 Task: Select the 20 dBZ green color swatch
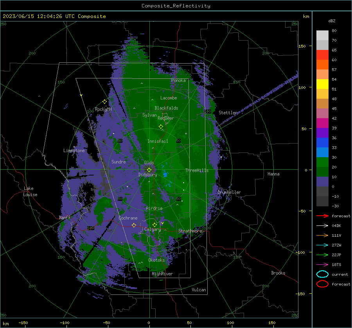click(322, 162)
